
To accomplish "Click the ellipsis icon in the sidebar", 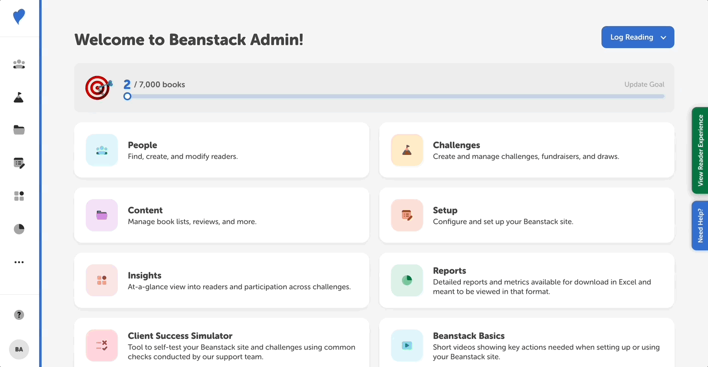I will tap(19, 262).
